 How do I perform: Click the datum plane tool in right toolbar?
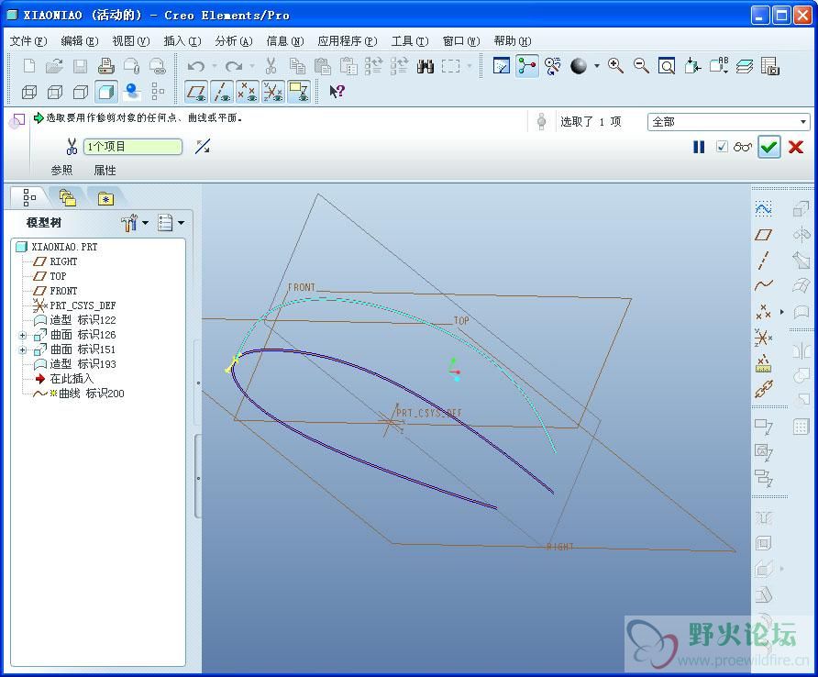763,235
